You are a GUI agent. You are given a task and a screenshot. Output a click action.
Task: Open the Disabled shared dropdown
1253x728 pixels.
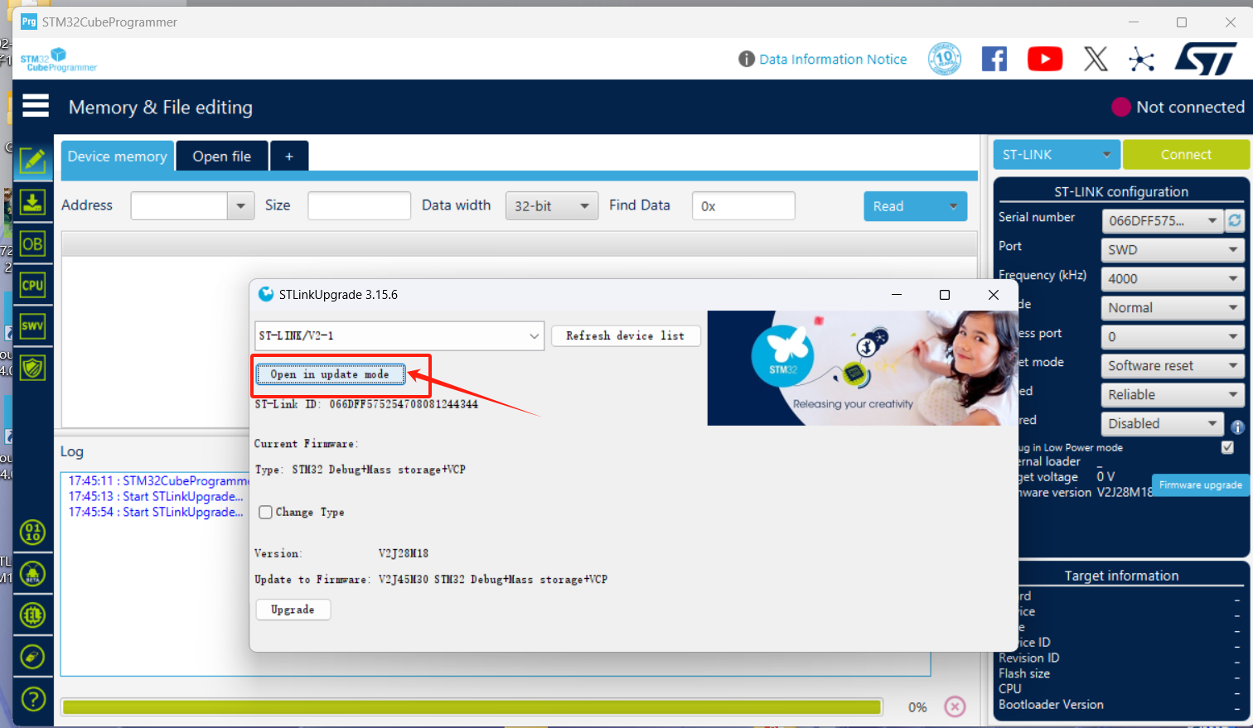(x=1162, y=423)
